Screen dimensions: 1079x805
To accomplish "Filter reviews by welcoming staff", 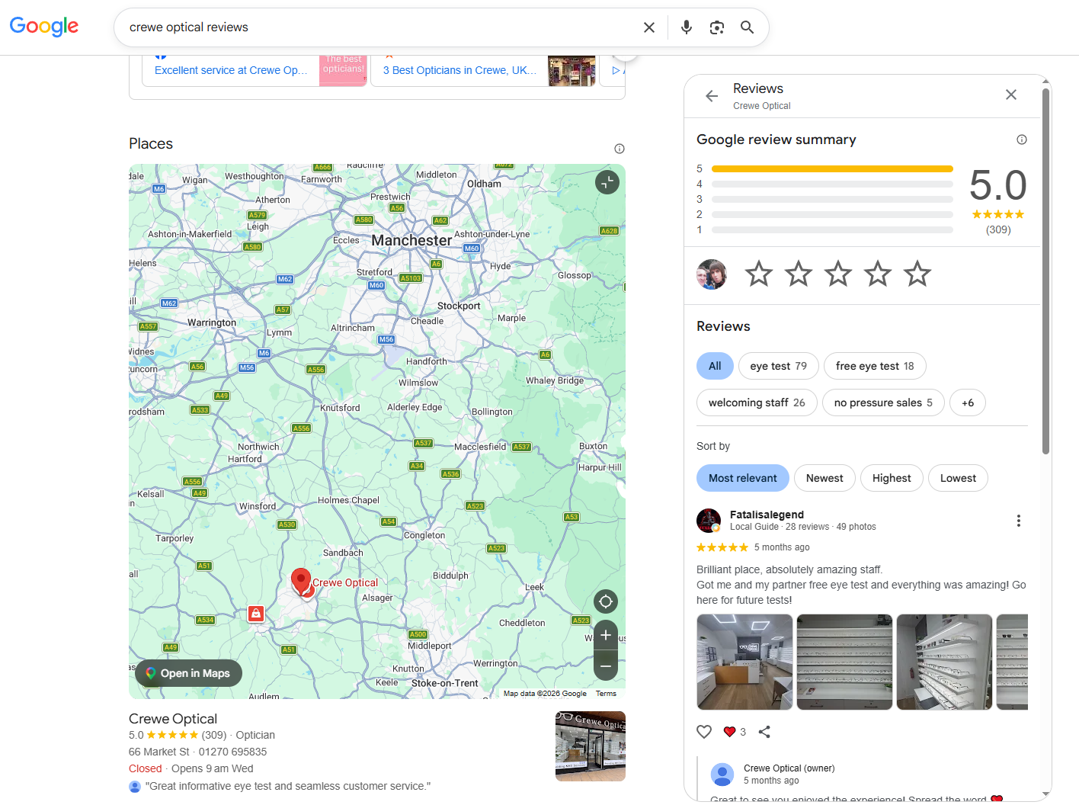I will [x=757, y=402].
